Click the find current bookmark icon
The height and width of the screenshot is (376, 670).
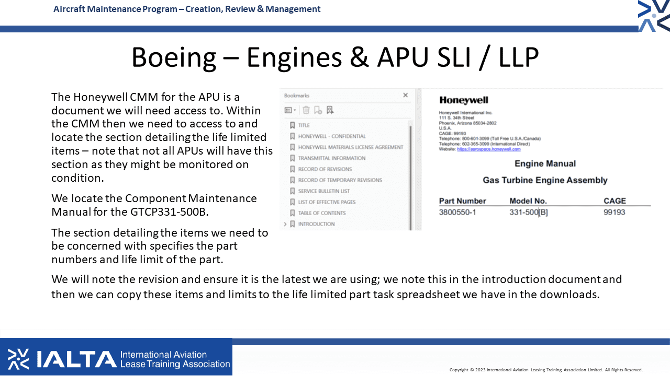[x=330, y=110]
